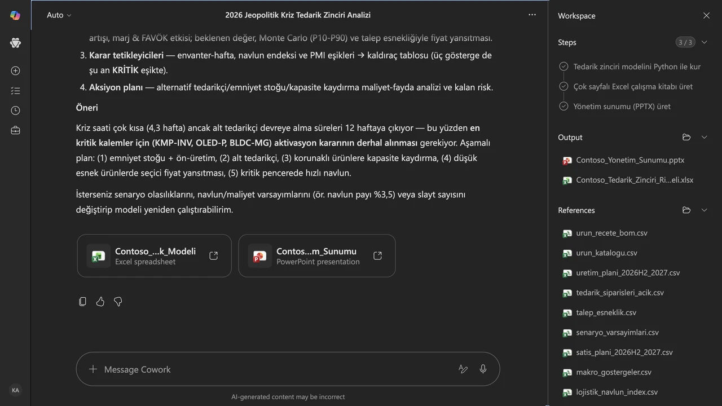Screen dimensions: 722x406
Task: Click the plus attach icon in message box
Action: pos(93,369)
